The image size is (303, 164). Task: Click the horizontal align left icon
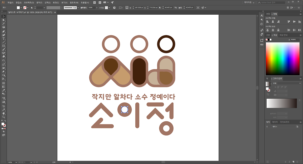point(267,22)
